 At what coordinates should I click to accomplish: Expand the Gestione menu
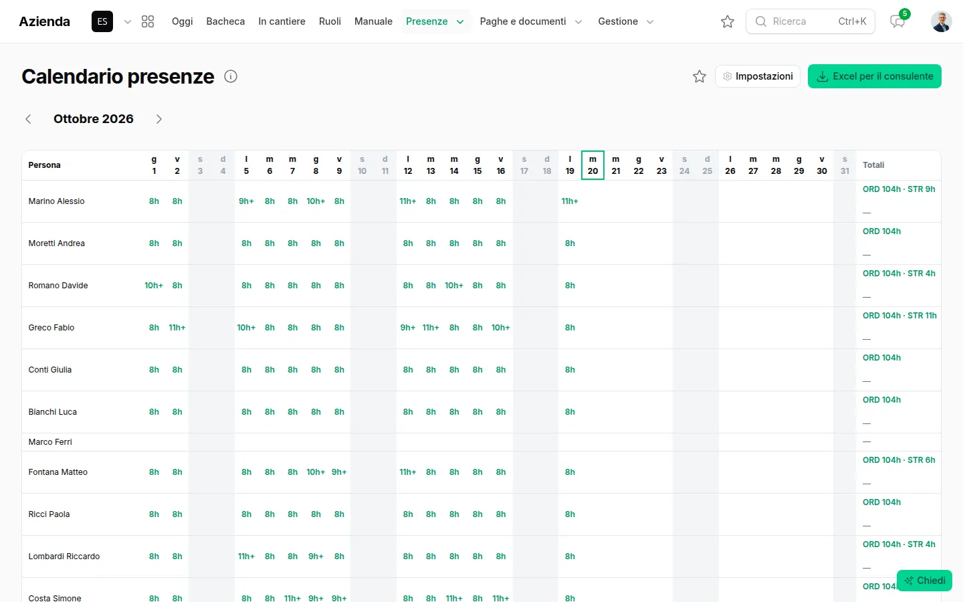point(626,21)
